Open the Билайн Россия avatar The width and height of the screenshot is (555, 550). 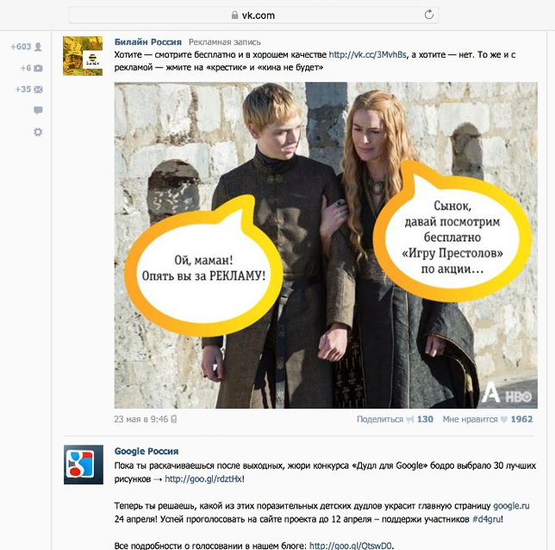(83, 56)
